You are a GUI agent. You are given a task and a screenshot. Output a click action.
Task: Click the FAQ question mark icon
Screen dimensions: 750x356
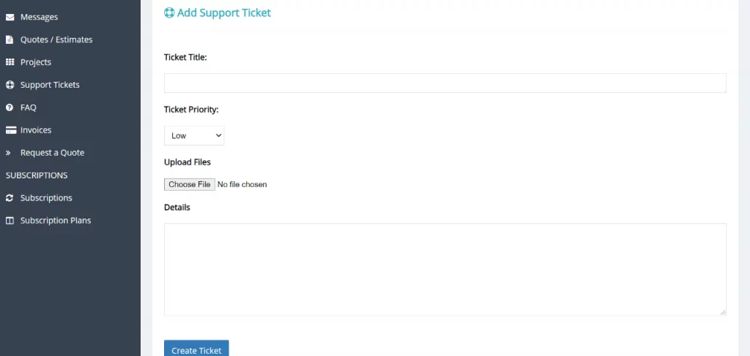tap(9, 107)
